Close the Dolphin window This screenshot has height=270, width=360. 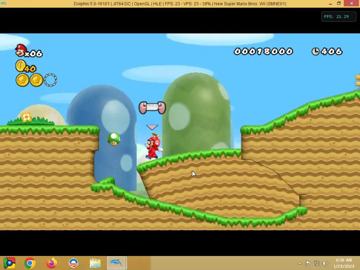click(x=352, y=4)
